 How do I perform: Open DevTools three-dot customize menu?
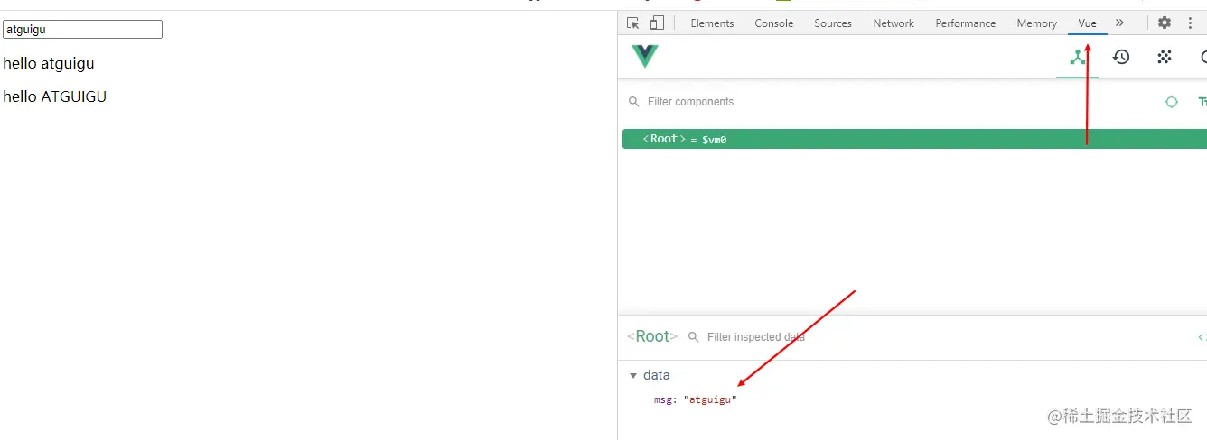pos(1190,23)
